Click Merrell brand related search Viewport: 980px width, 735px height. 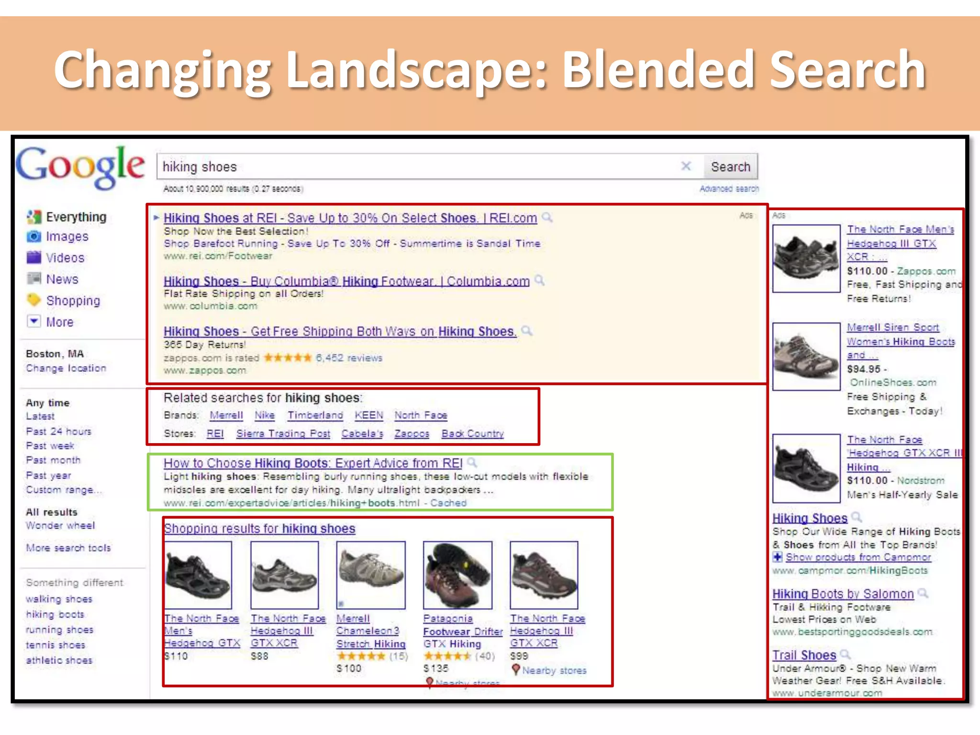click(x=226, y=415)
